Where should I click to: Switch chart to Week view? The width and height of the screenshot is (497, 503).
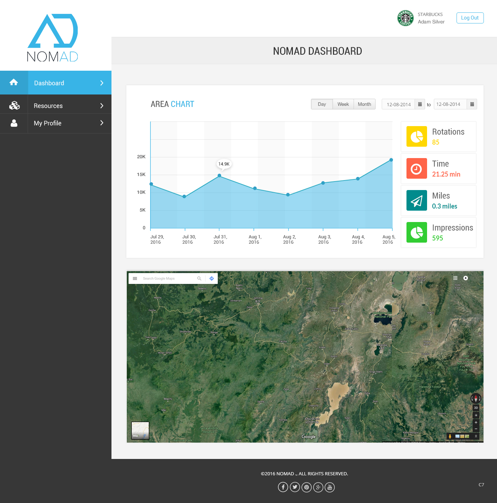click(x=343, y=104)
